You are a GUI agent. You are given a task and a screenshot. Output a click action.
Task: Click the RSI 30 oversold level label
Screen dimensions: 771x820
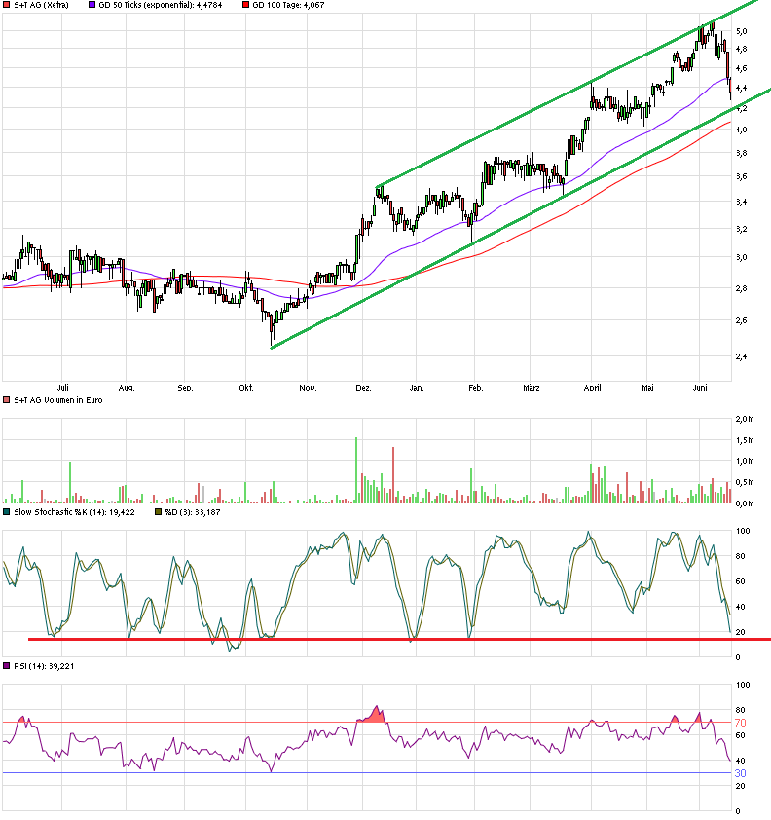pos(740,773)
